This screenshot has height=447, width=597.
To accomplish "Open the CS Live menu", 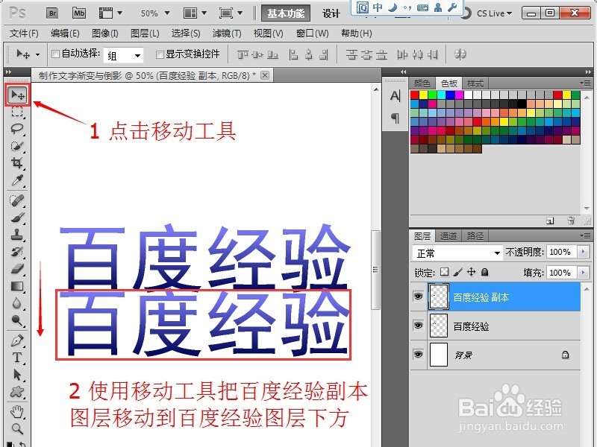I will coord(493,12).
